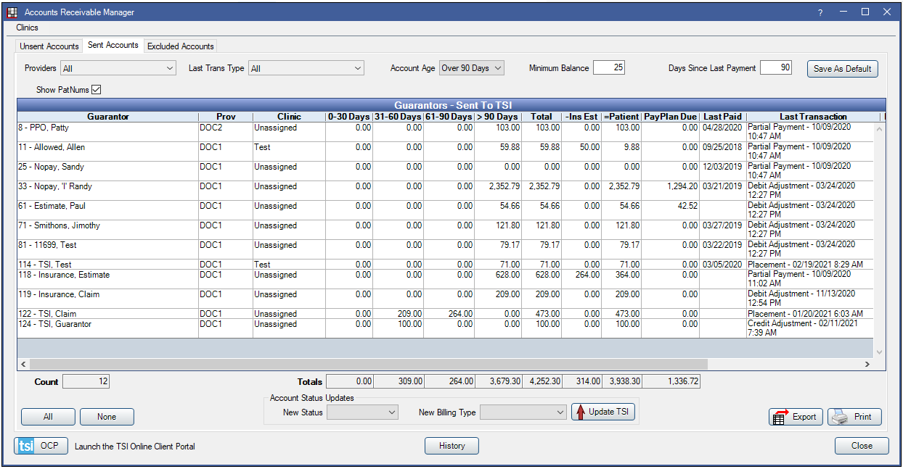Sort by the Last Paid column header

(x=723, y=116)
